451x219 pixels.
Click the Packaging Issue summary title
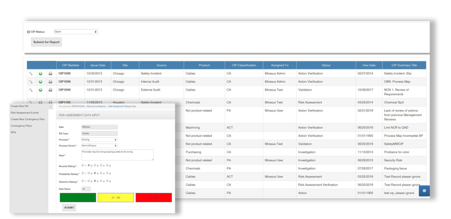tap(395, 169)
